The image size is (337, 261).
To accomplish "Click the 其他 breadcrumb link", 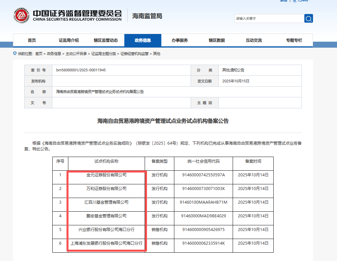I will point(157,54).
